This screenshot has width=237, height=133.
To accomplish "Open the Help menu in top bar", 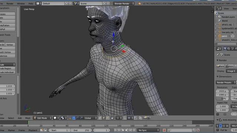I will coord(31,3).
